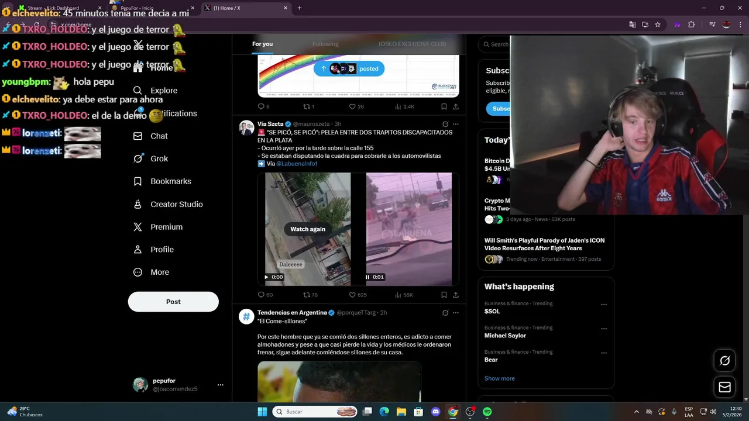Click Watch again on the left video

(x=308, y=229)
